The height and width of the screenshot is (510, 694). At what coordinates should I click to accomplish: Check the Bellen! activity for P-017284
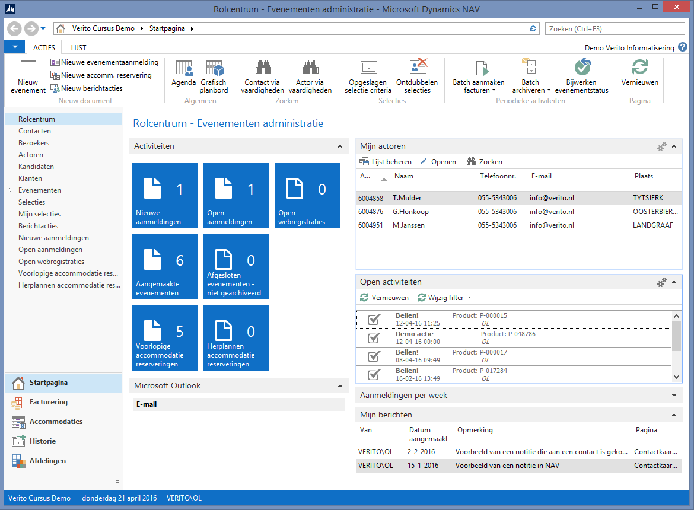(374, 375)
